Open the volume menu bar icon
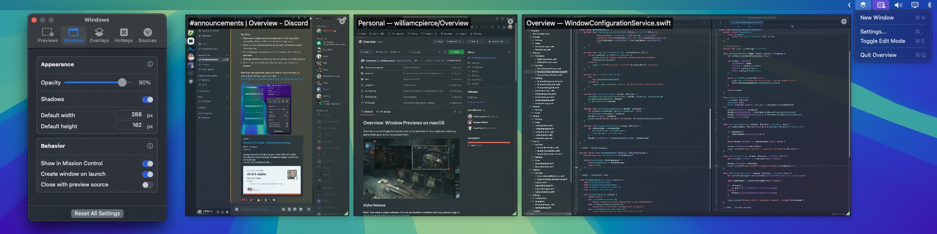Screen dimensions: 937x234 click(x=898, y=5)
